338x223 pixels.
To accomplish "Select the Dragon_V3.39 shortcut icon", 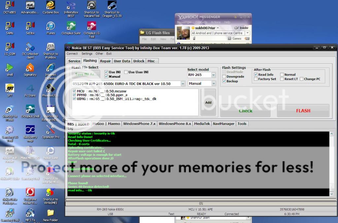I will [x=112, y=9].
